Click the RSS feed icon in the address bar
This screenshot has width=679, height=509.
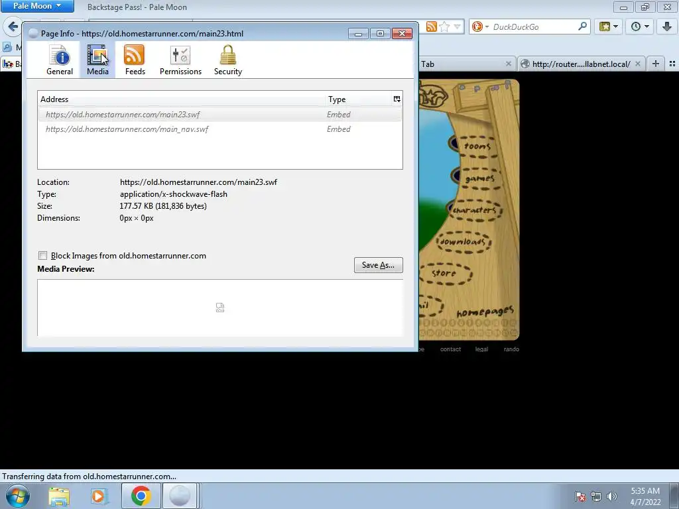pos(431,27)
